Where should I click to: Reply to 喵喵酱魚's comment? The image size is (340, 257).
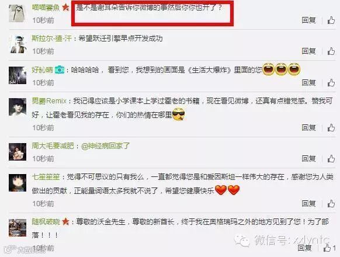click(x=308, y=20)
